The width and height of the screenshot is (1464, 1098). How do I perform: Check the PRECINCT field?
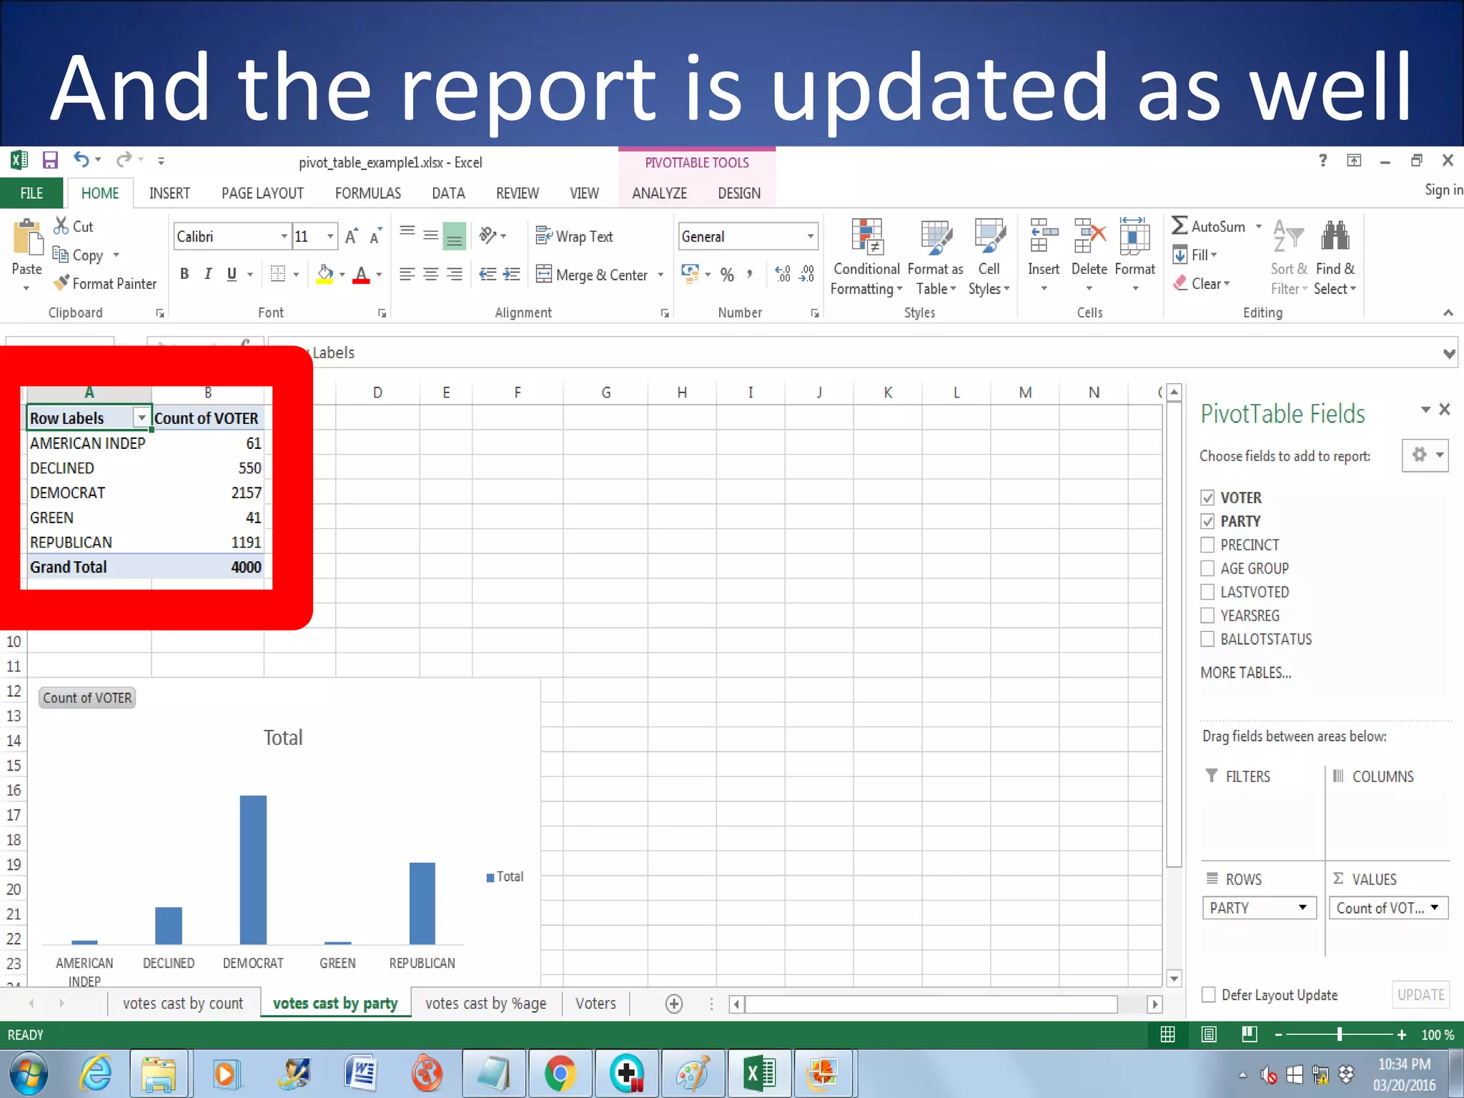tap(1207, 545)
